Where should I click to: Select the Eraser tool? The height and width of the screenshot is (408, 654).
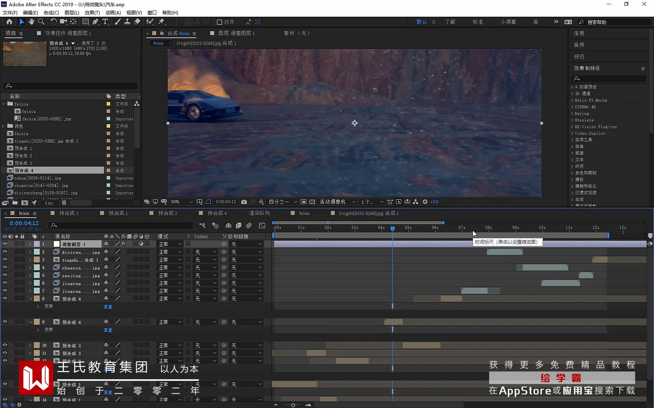(137, 22)
